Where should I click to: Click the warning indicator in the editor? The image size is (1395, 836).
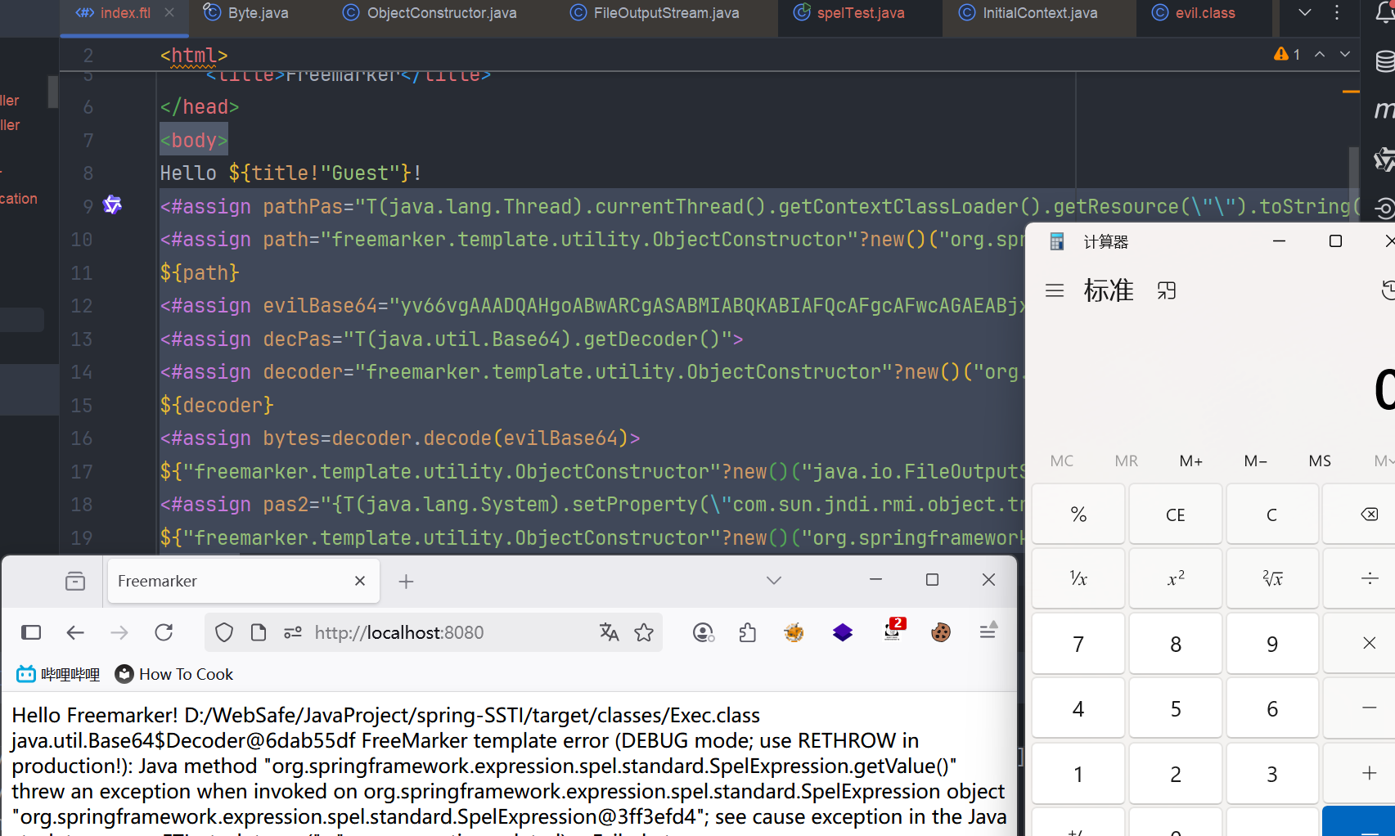click(1287, 54)
